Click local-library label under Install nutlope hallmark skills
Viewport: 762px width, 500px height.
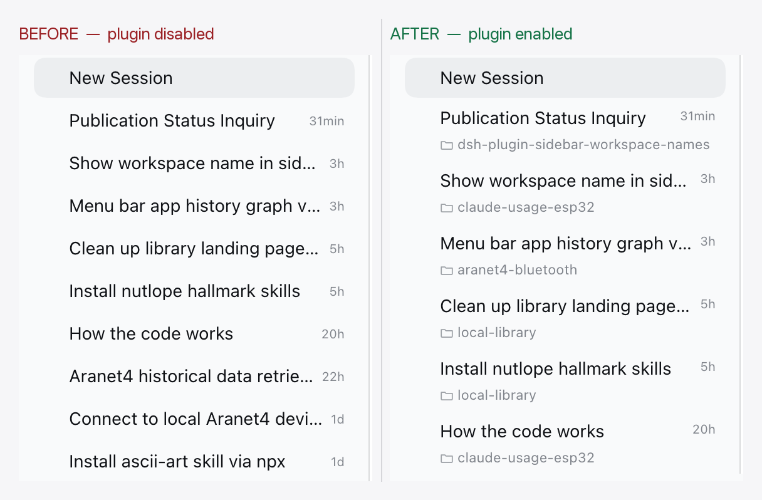coord(497,395)
